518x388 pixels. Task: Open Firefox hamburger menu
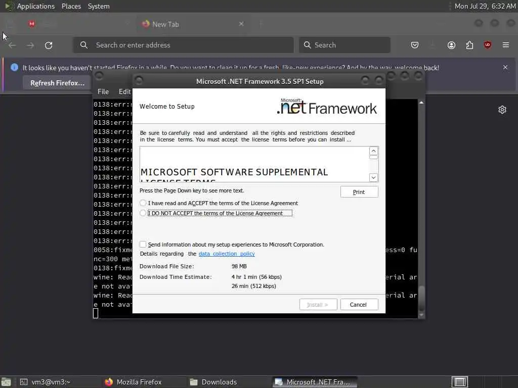tap(506, 45)
